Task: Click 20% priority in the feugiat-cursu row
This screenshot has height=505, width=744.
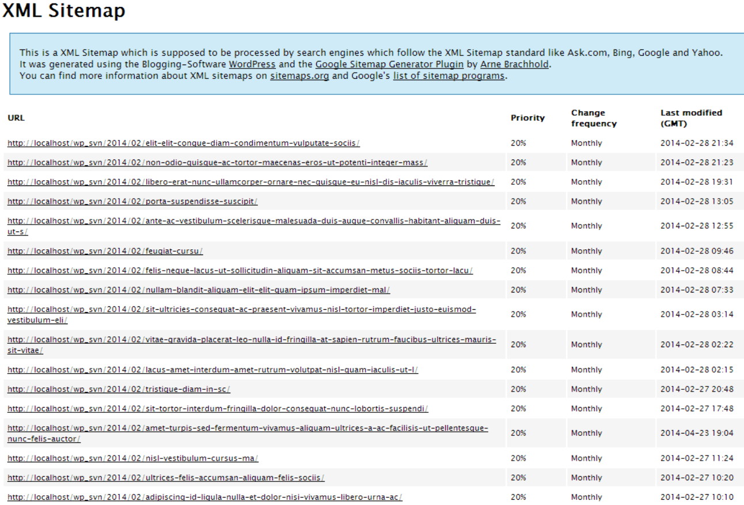Action: [518, 251]
